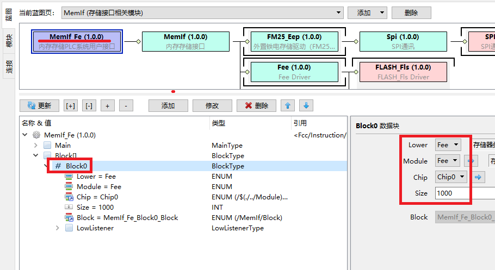The height and width of the screenshot is (270, 495).
Task: Open the 当前蓝图页 MemIf combo box
Action: tap(201, 12)
